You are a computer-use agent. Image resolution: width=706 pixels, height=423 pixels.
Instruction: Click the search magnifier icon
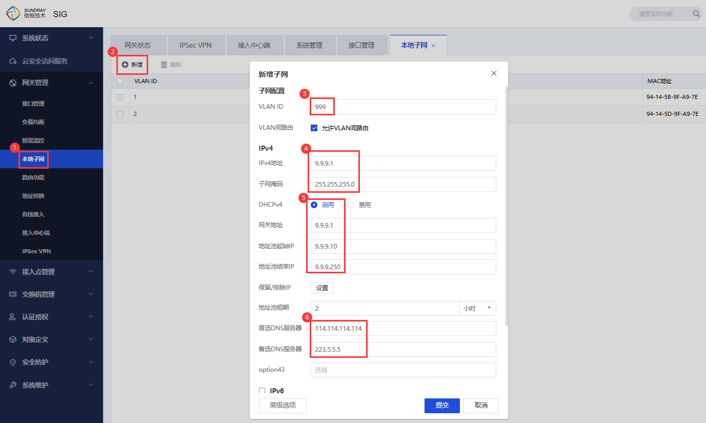(696, 14)
